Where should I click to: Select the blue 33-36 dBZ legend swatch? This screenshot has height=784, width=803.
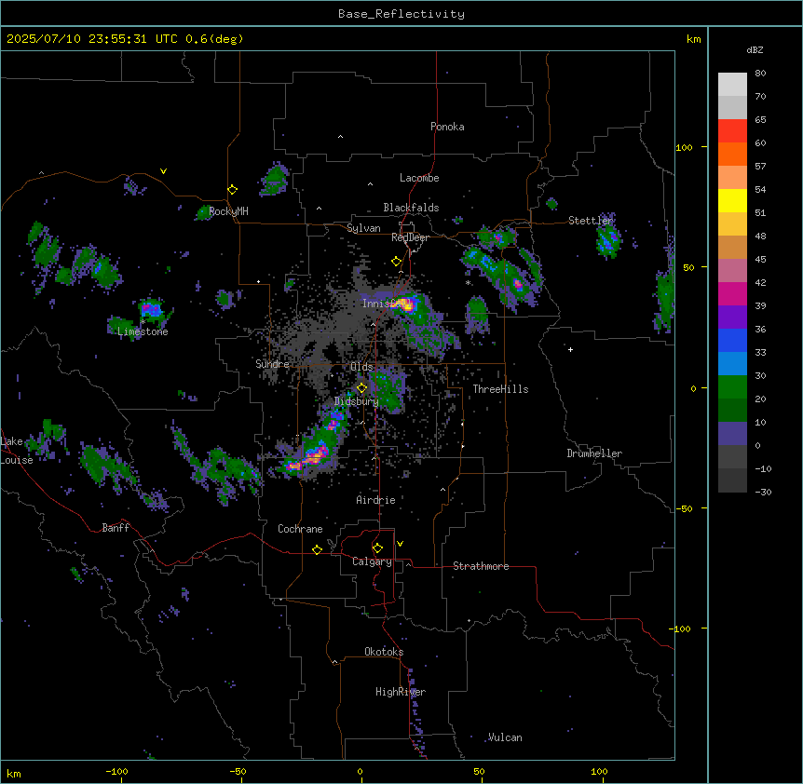point(732,340)
